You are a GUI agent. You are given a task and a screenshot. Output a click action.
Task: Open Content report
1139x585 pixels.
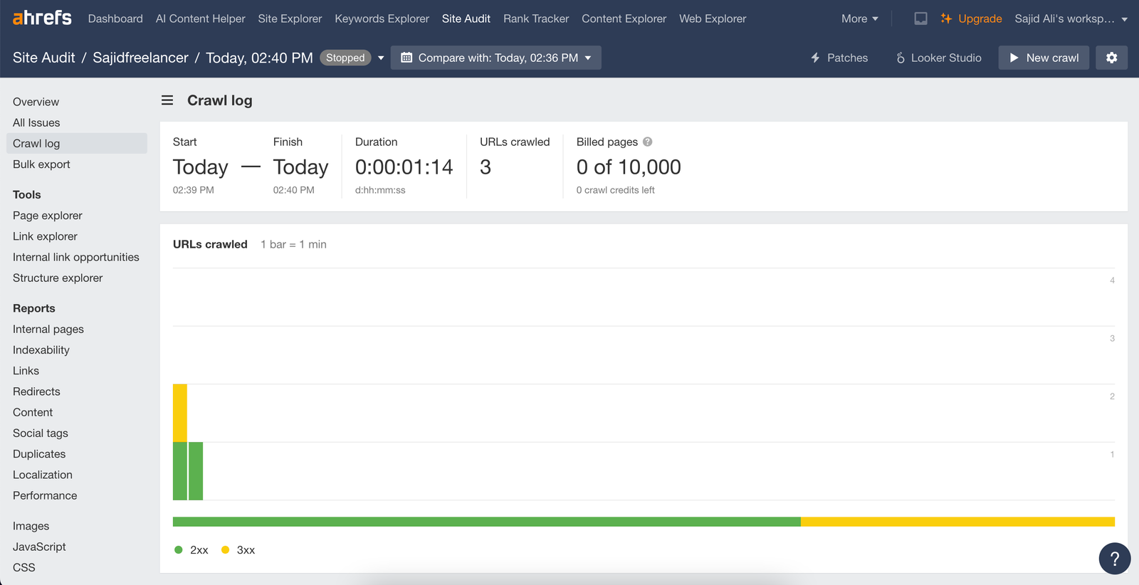pos(33,412)
